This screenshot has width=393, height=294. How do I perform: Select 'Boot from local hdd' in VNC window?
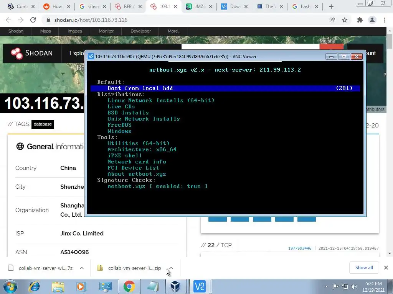(225, 88)
